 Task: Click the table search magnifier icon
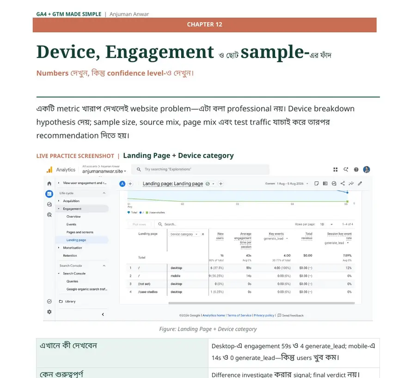(160, 224)
